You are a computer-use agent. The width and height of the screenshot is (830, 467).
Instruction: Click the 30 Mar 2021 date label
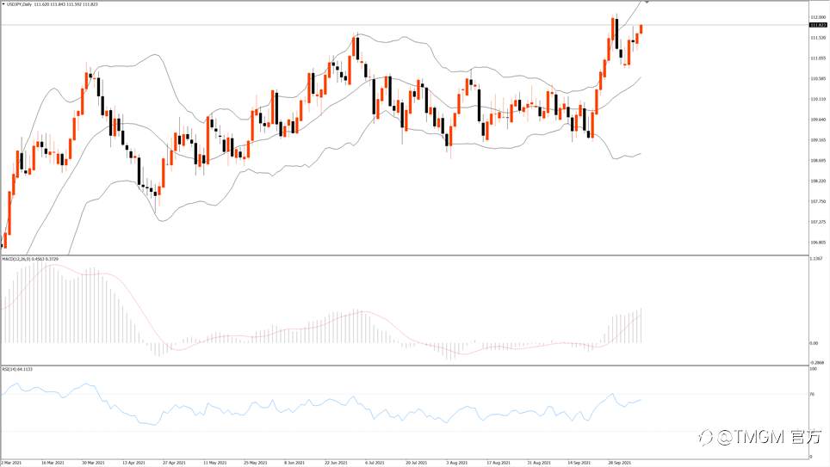93,463
